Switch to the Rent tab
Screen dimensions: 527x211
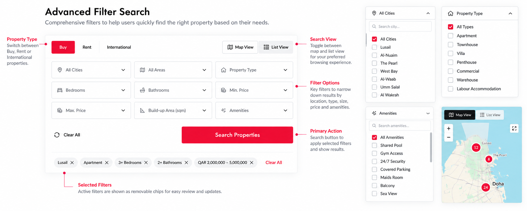tap(87, 47)
